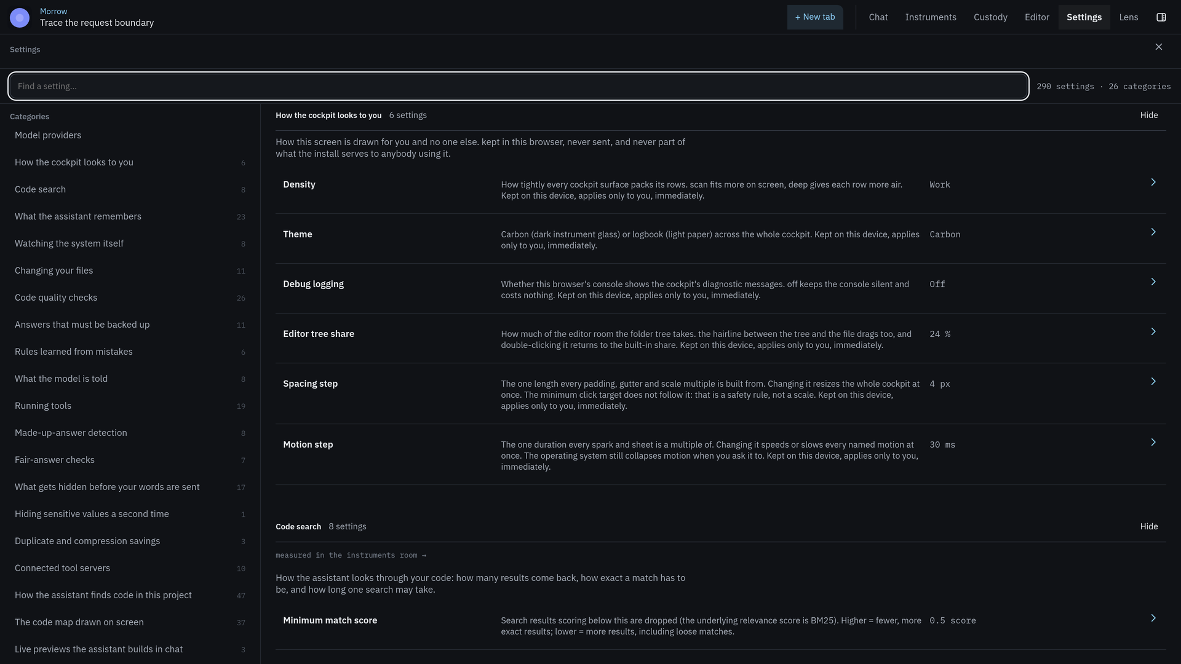Focus the Find a setting field
The width and height of the screenshot is (1181, 664).
(x=518, y=86)
